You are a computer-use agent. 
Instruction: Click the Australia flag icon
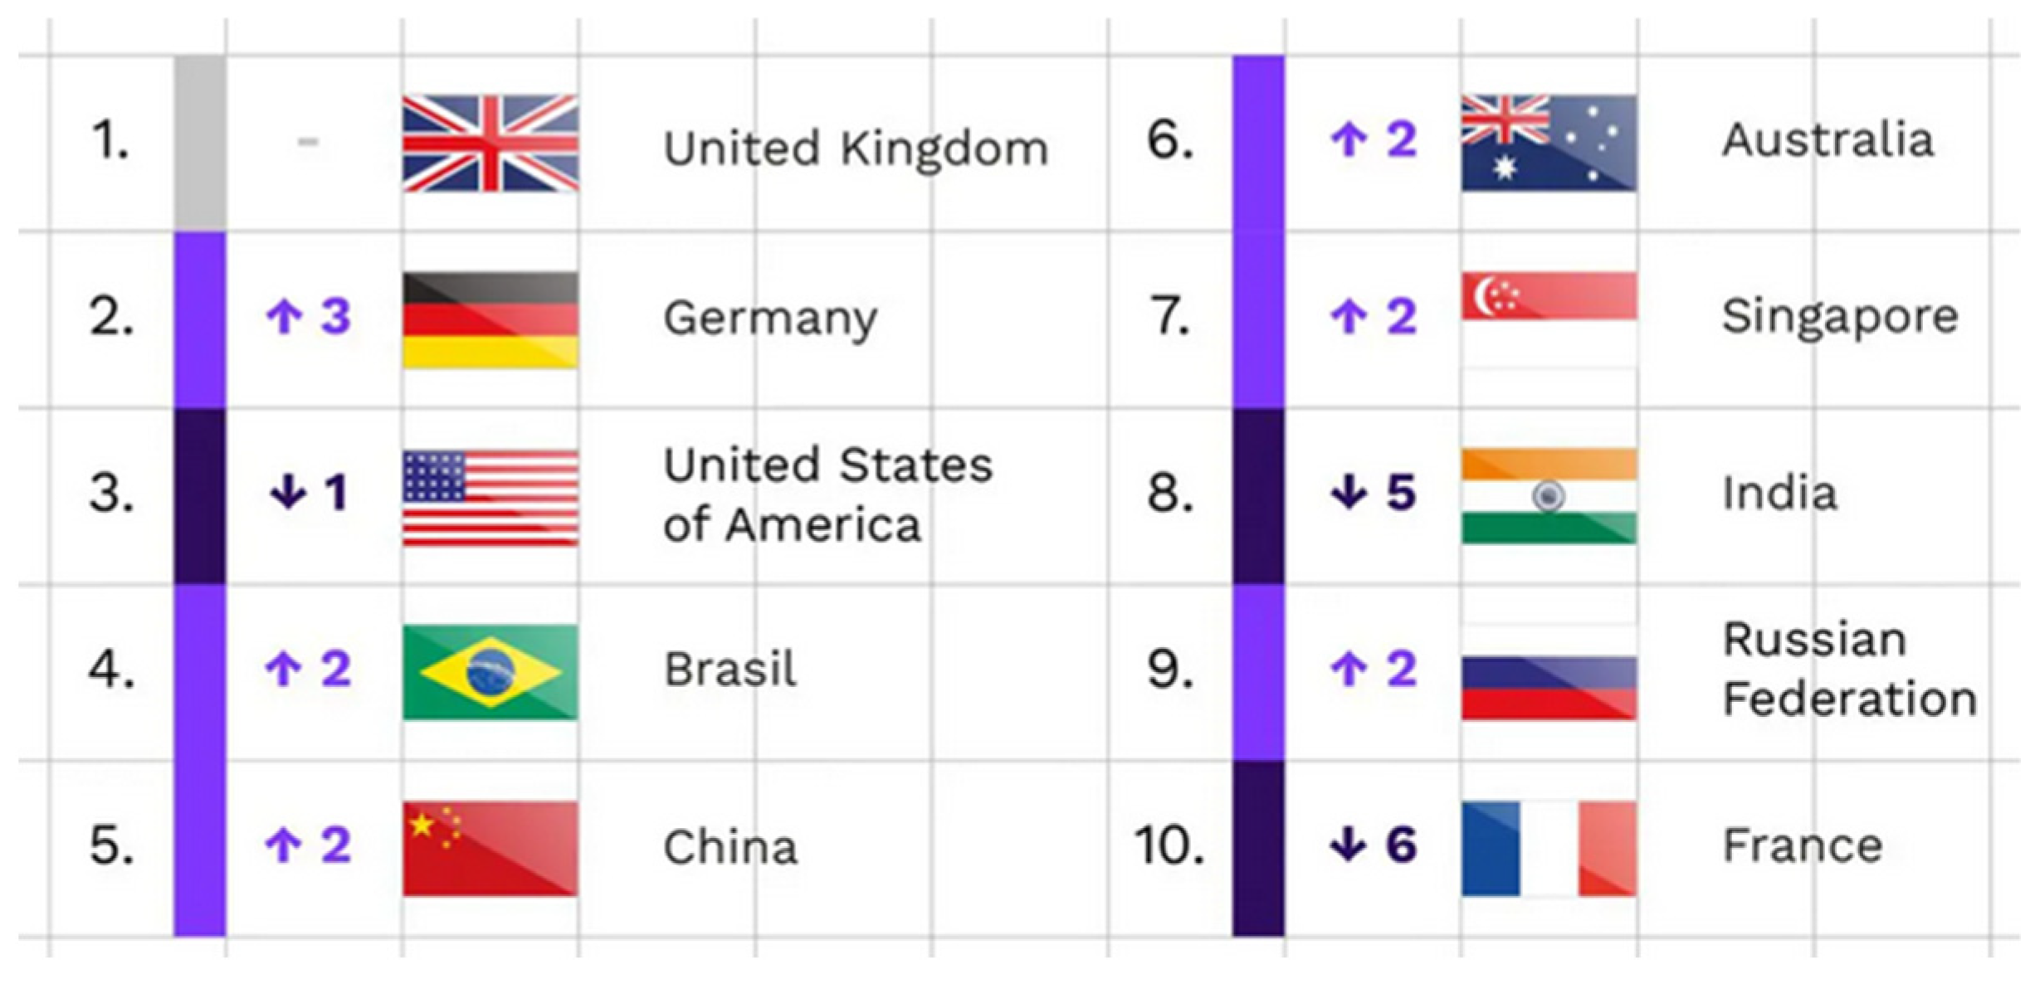pos(1549,144)
